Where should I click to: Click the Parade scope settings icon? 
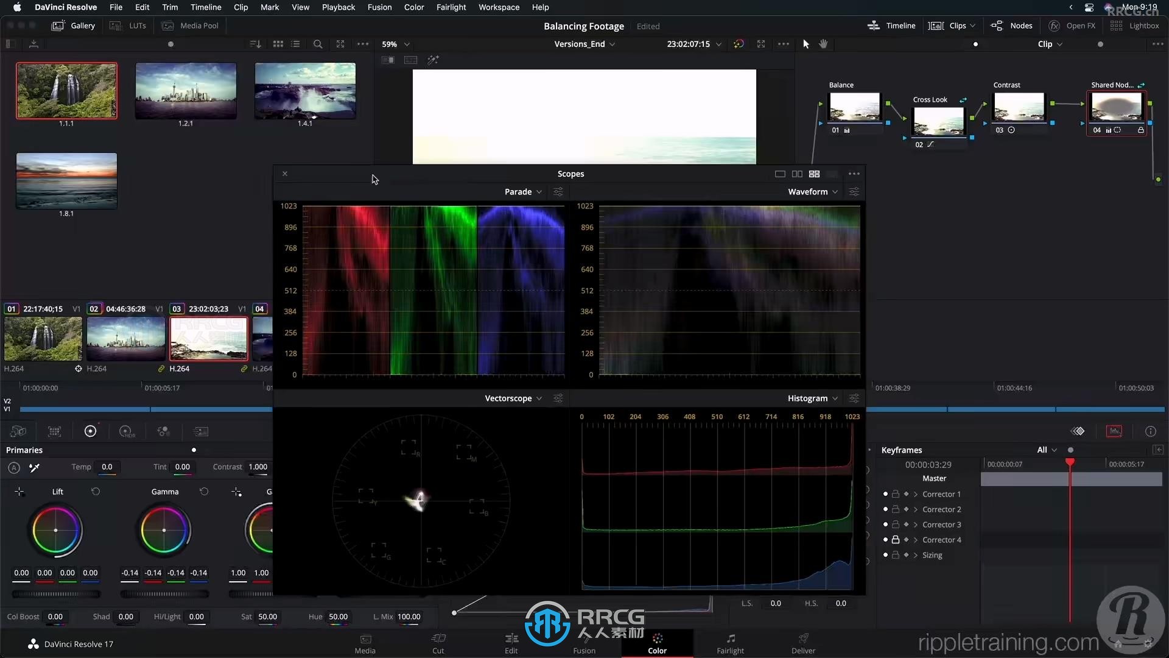(559, 191)
